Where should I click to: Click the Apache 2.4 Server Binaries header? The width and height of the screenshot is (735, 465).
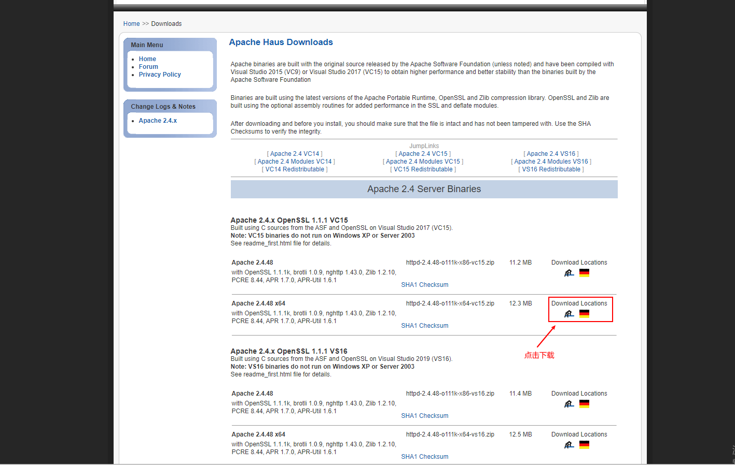[424, 189]
